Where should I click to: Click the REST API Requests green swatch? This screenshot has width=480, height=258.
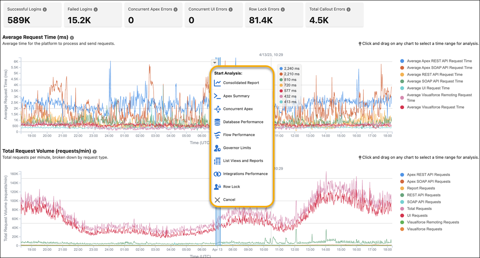tap(402, 195)
